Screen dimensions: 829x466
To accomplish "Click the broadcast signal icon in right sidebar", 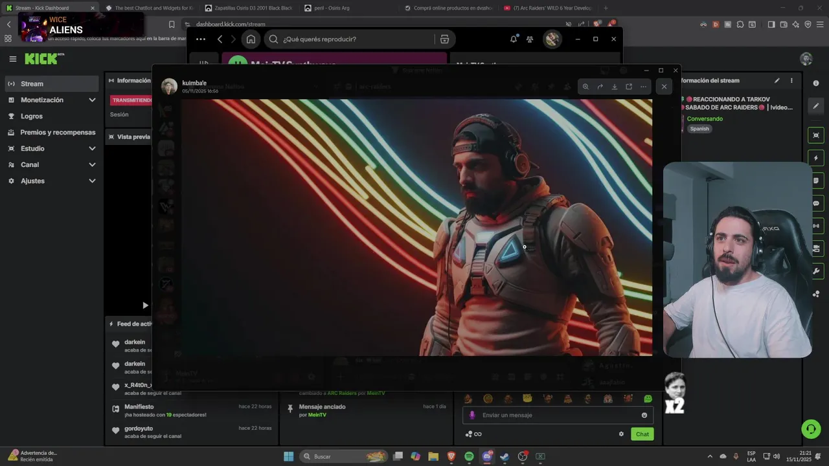I will pyautogui.click(x=816, y=226).
